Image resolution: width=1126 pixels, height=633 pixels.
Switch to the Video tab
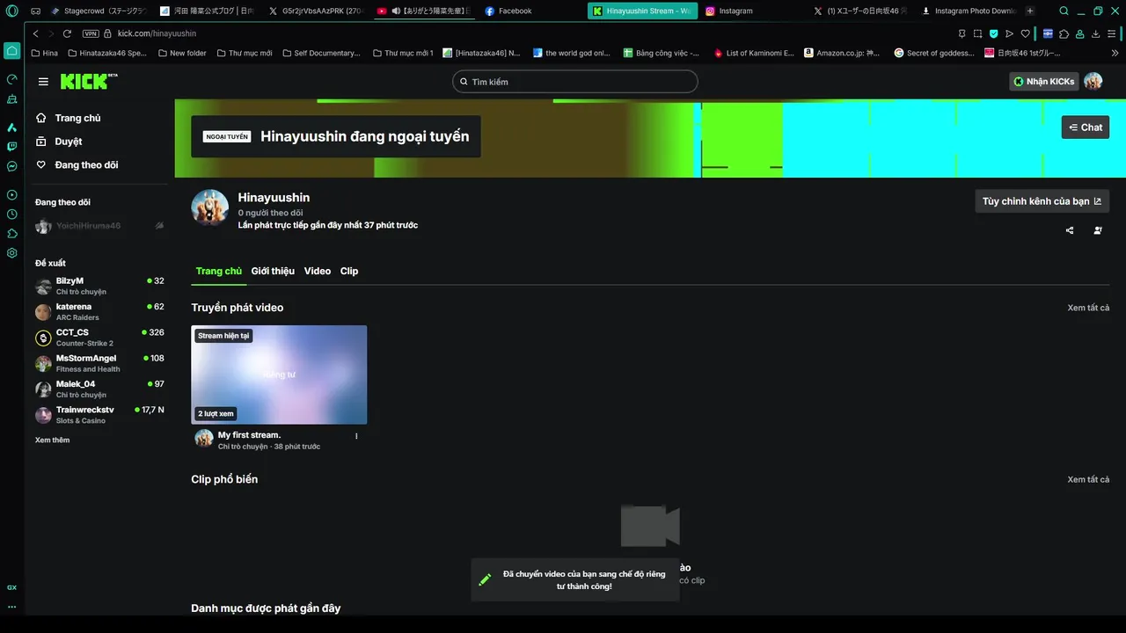coord(318,271)
